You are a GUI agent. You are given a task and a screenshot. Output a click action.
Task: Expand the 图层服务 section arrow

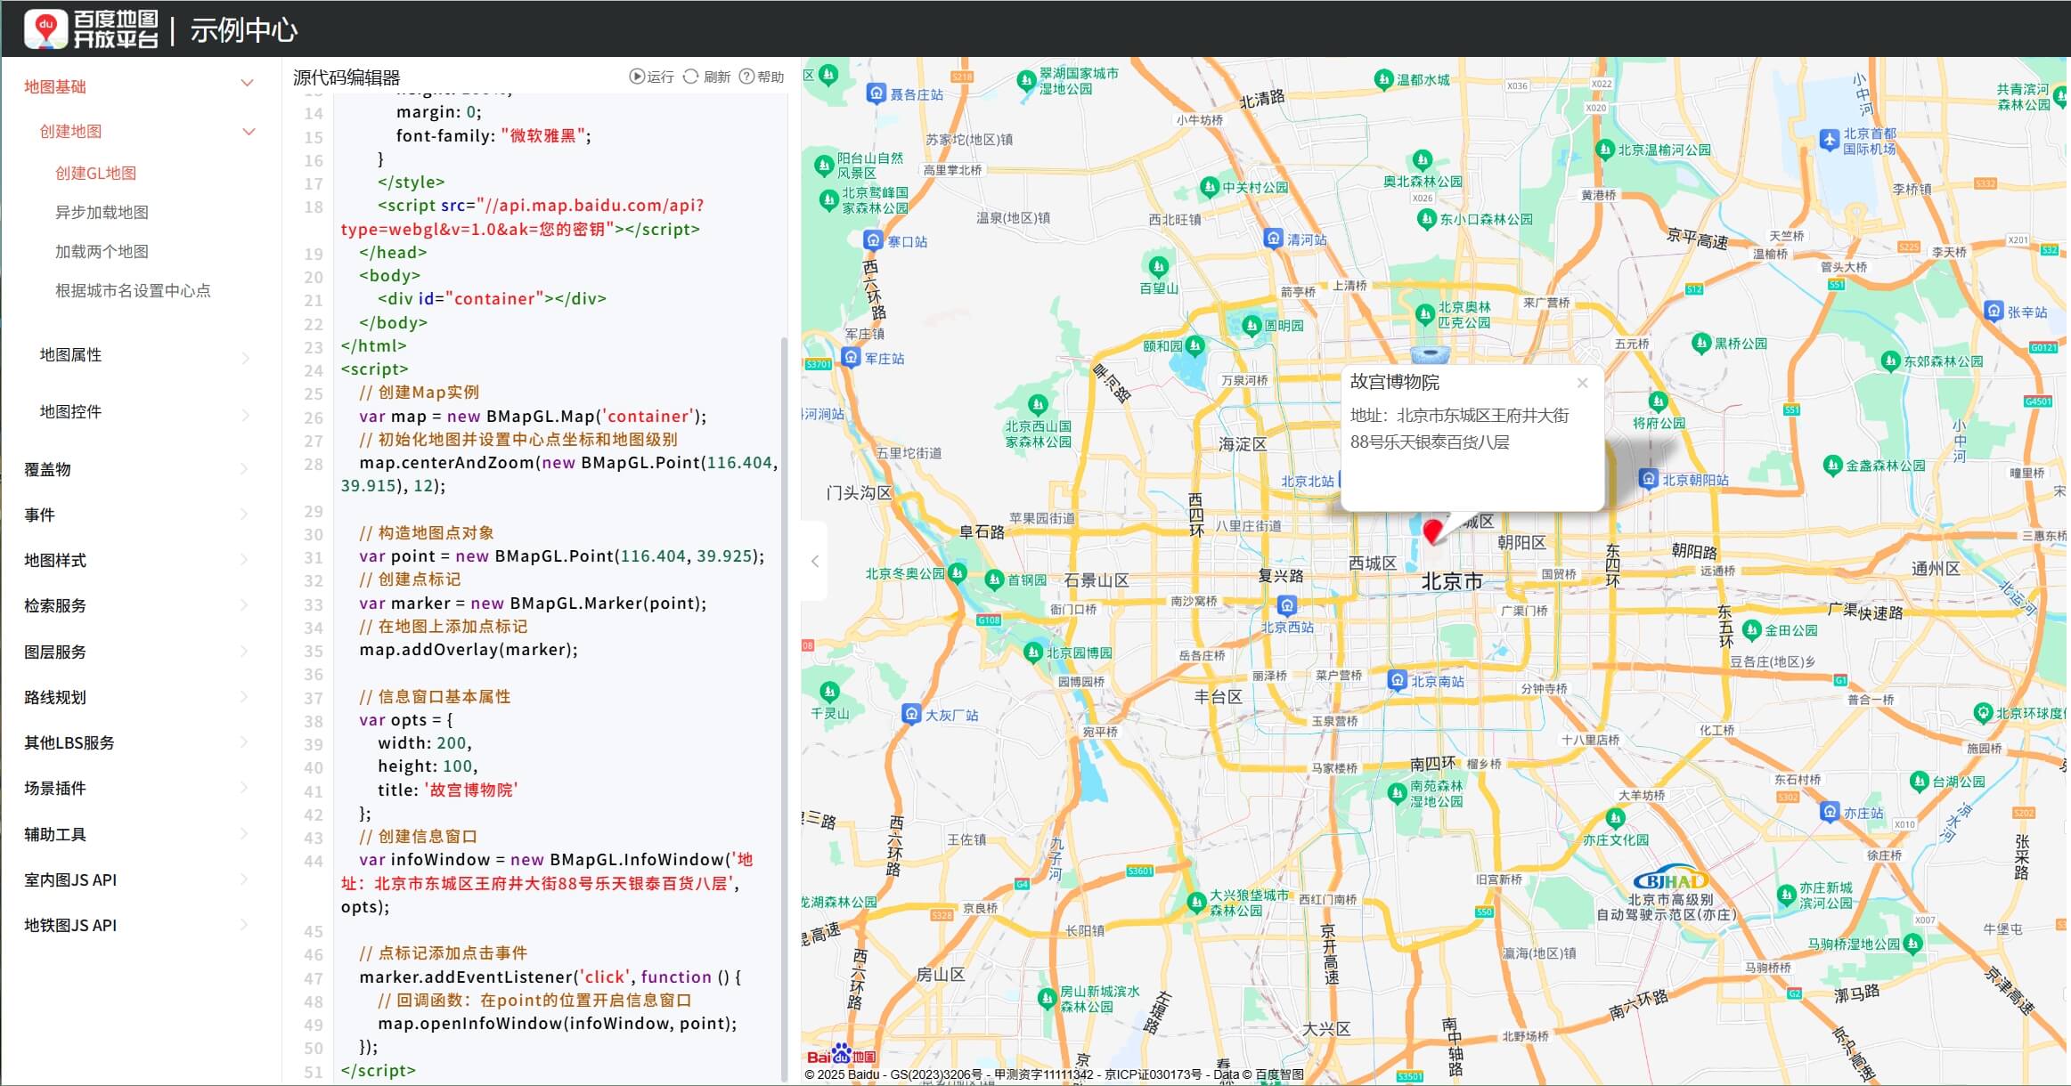[245, 651]
